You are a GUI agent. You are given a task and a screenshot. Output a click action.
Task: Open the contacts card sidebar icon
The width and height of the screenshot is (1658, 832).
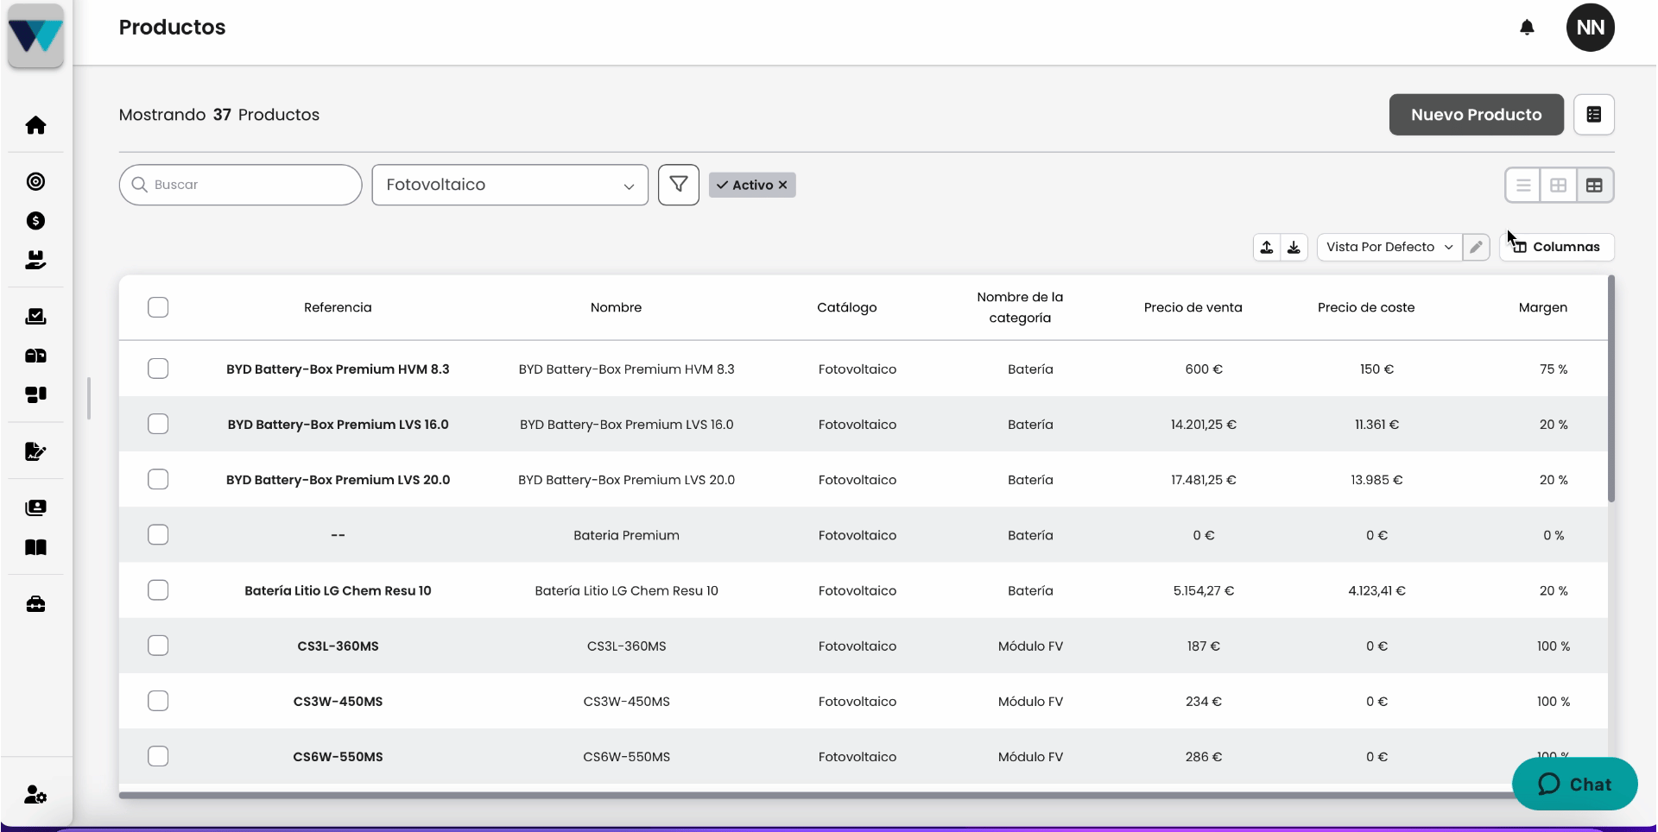[x=35, y=507]
